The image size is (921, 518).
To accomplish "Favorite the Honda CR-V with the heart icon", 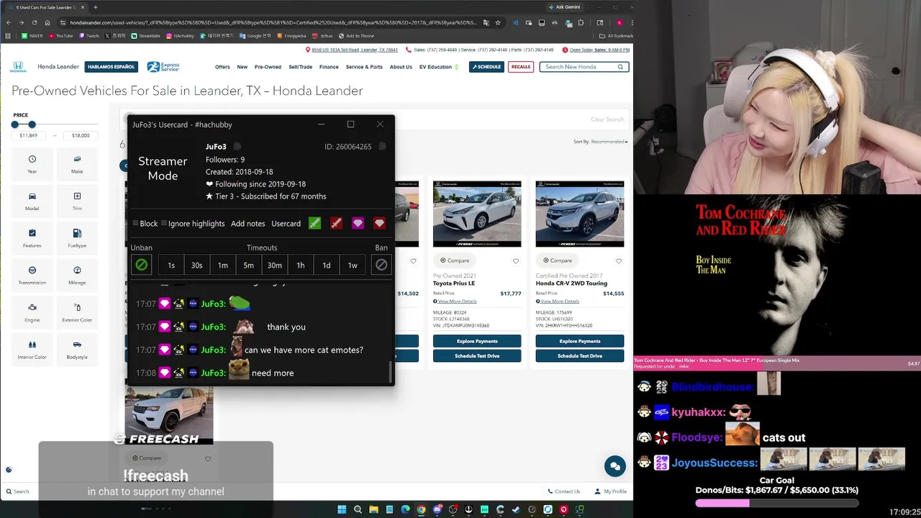I will pyautogui.click(x=619, y=261).
